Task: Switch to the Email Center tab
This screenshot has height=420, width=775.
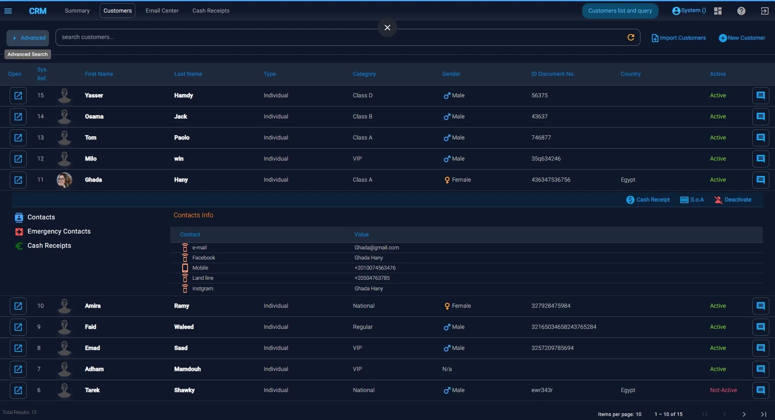Action: tap(162, 11)
